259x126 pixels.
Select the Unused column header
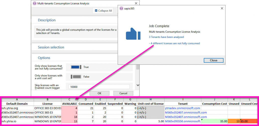[234, 104]
